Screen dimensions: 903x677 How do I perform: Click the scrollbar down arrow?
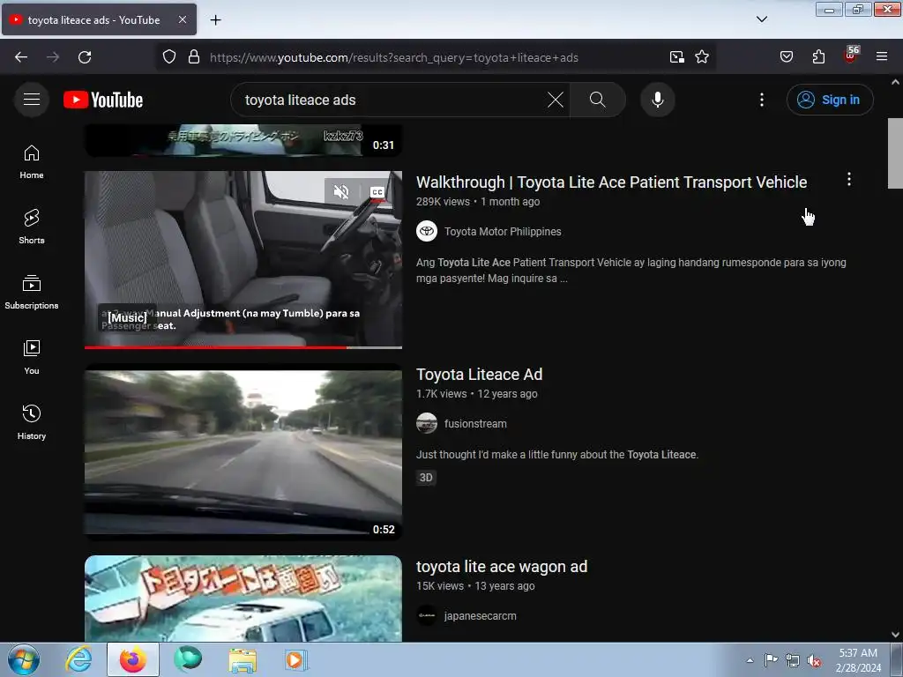(x=895, y=635)
